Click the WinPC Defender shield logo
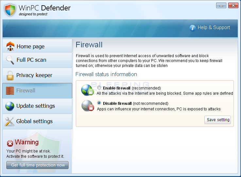 click(x=10, y=10)
